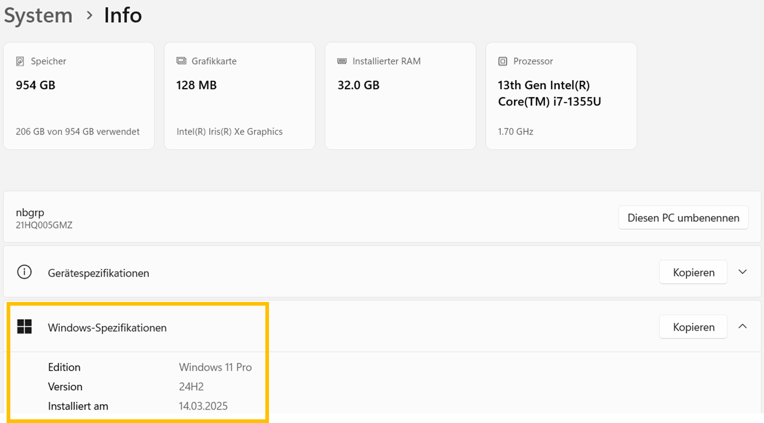Screen dimensions: 764x423
Task: Collapse the Windows-Spezifikationen chevron
Action: (742, 326)
